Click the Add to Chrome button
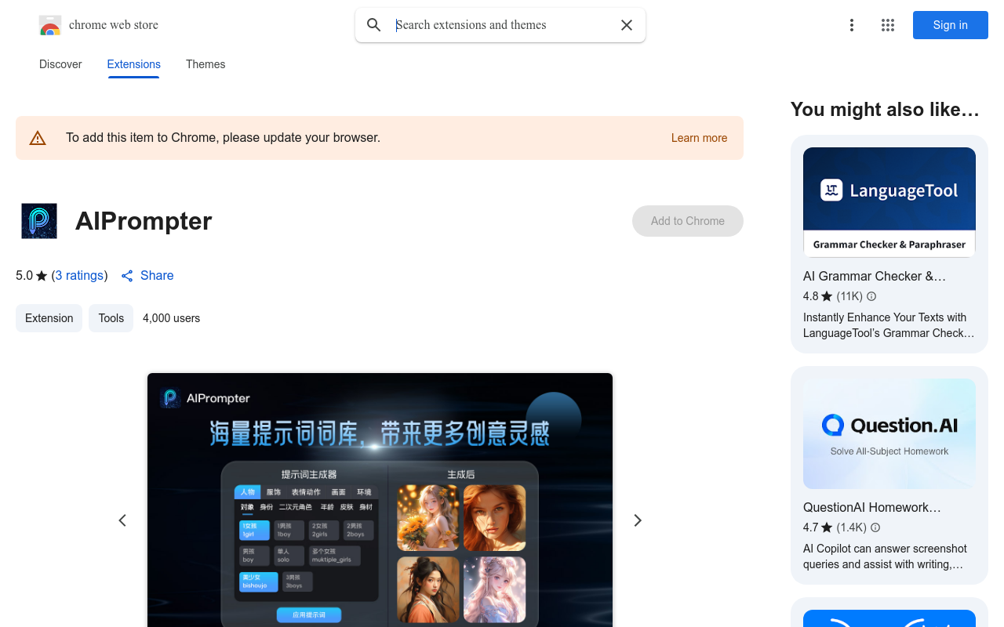 688,221
